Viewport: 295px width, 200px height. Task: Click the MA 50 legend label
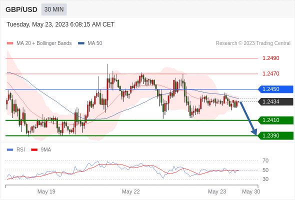(95, 43)
